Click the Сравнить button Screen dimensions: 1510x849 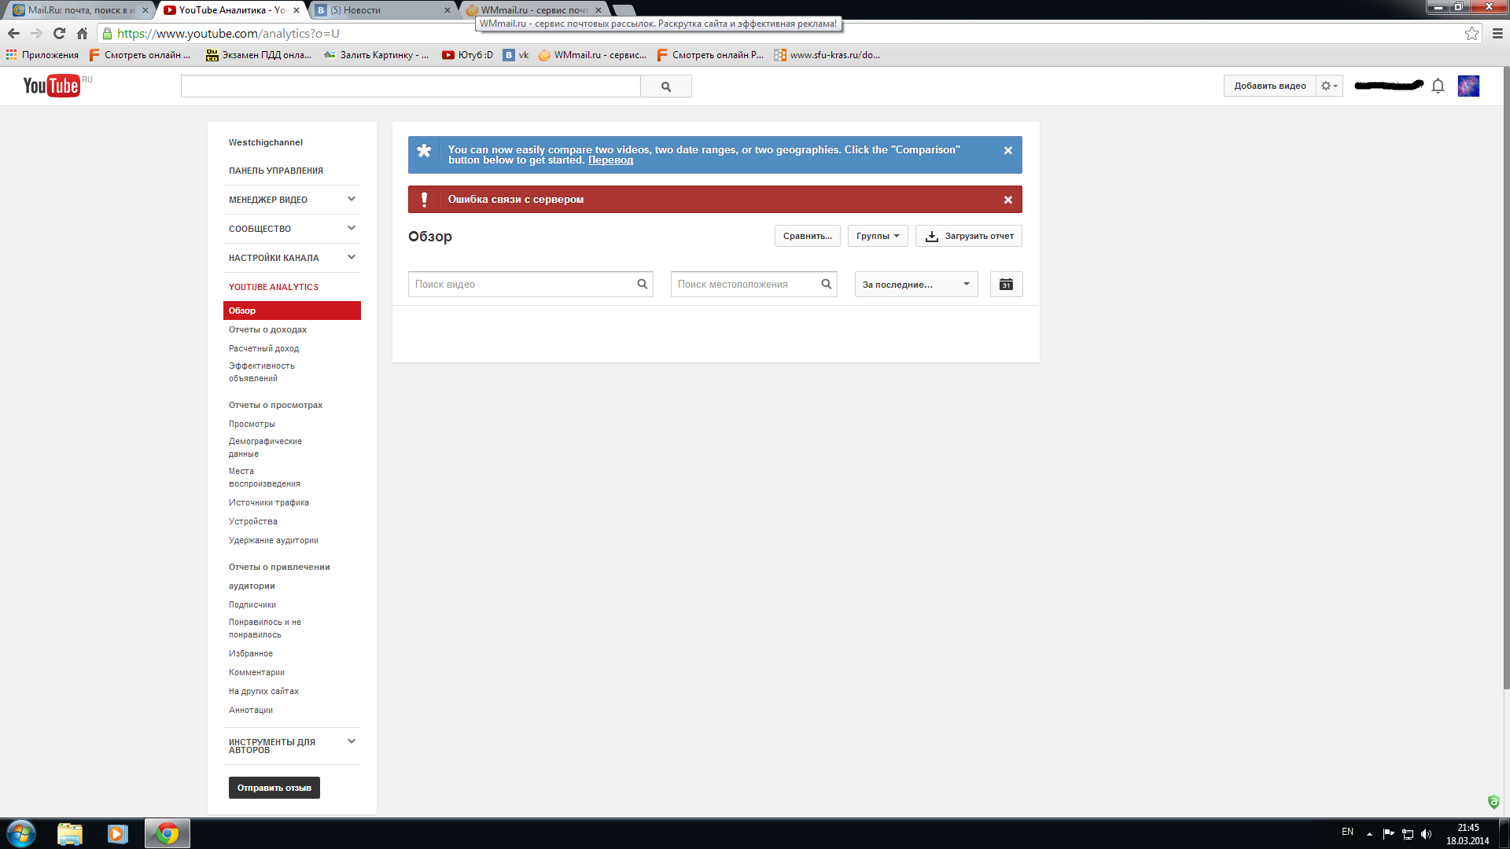[x=807, y=236]
